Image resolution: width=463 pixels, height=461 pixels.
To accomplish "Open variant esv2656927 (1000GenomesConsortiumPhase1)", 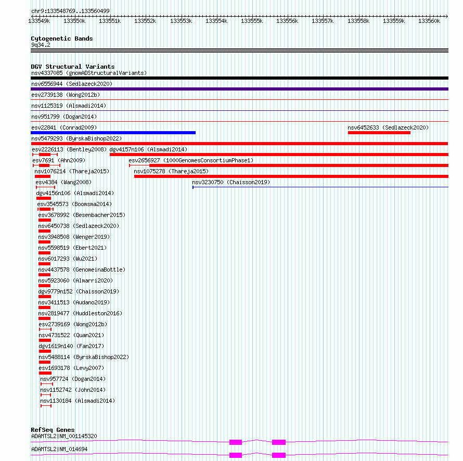I will pyautogui.click(x=191, y=160).
